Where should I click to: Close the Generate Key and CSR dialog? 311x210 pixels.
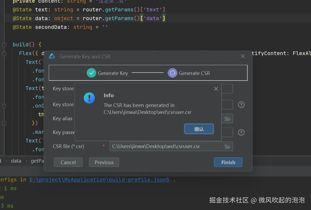pos(243,56)
